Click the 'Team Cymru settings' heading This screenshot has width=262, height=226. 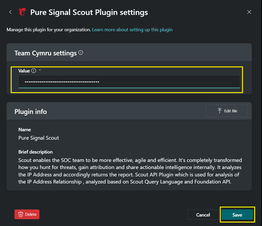coord(45,53)
